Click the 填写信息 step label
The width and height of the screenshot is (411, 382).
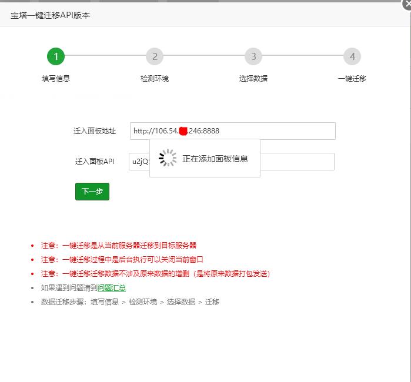56,78
